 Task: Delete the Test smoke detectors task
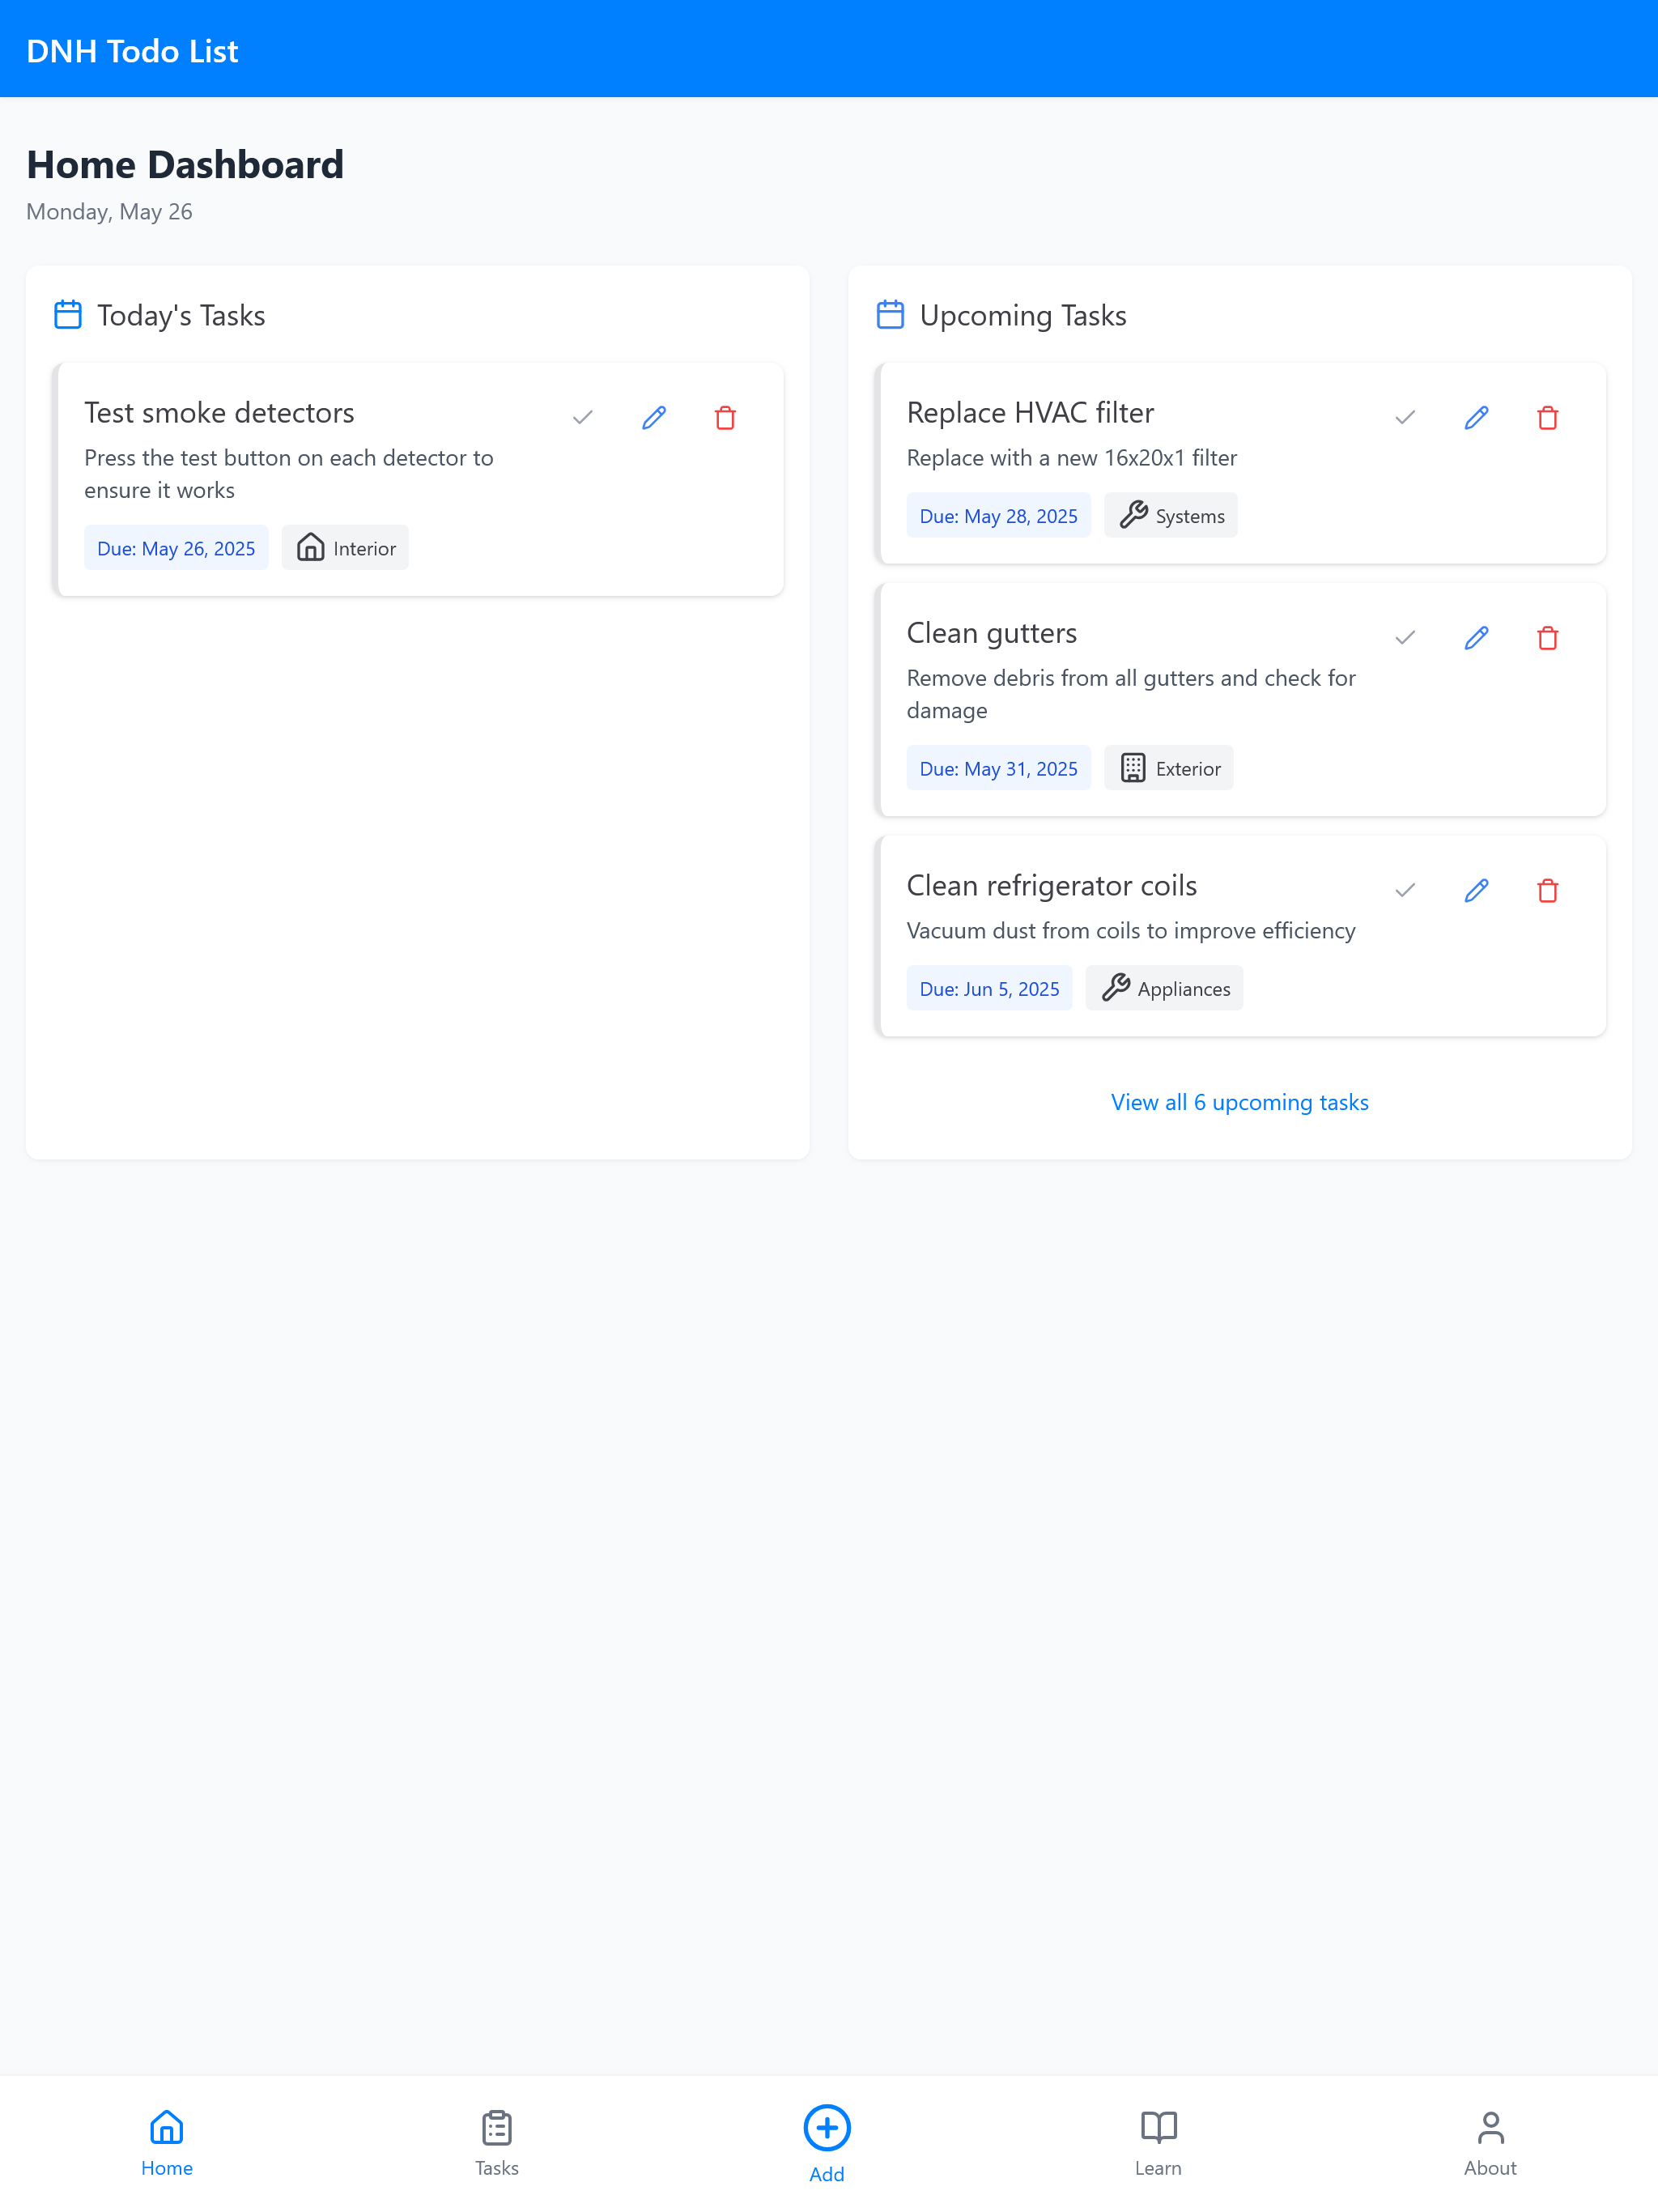[x=726, y=417]
